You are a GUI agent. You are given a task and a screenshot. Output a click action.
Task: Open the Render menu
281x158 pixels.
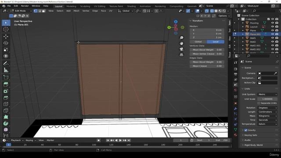[x=25, y=6]
